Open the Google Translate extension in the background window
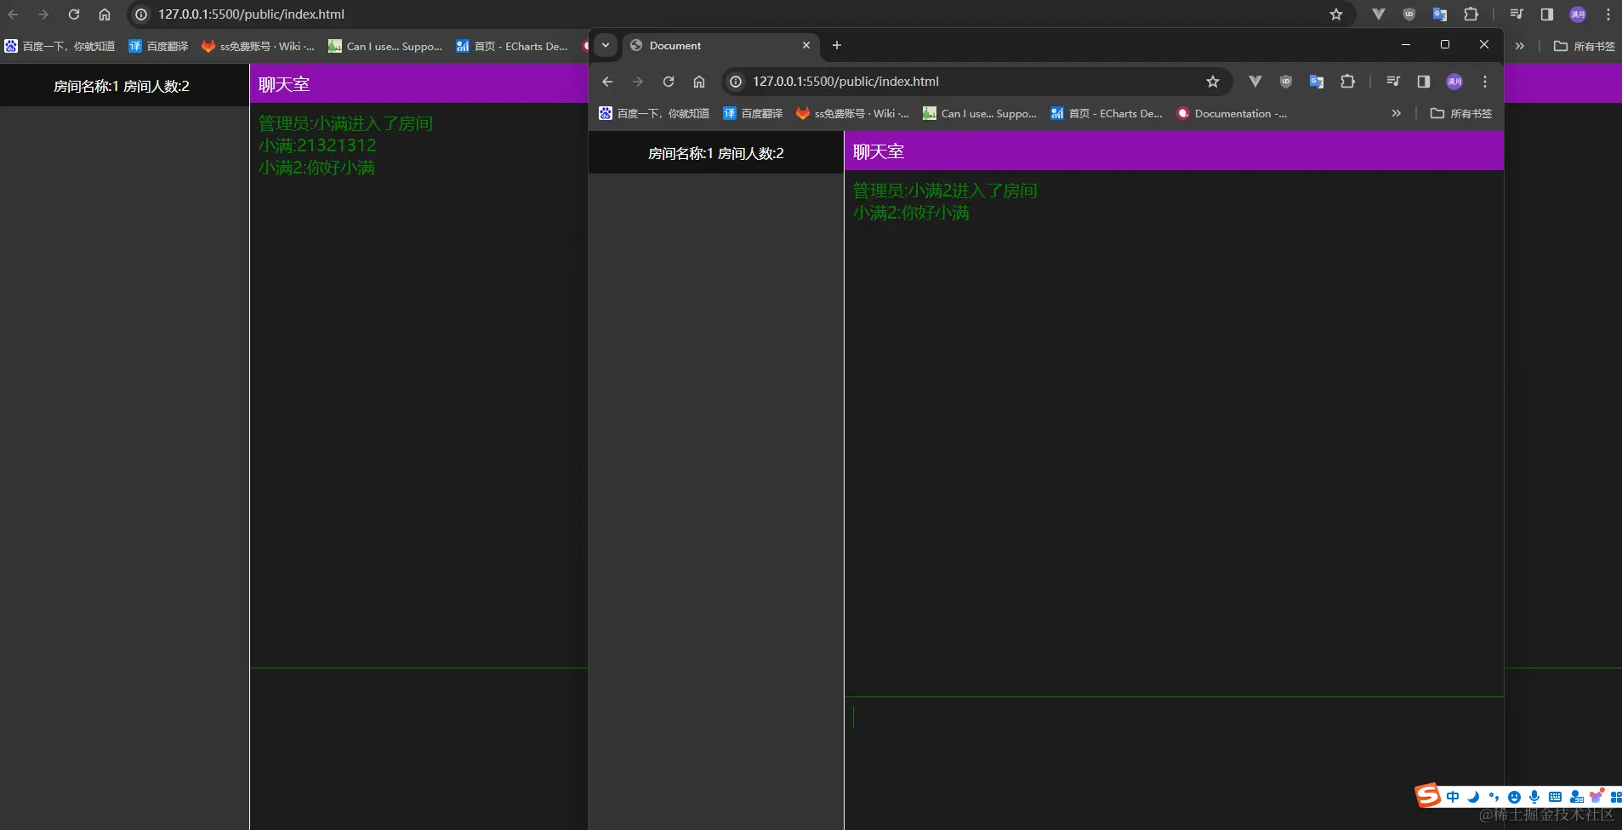This screenshot has height=830, width=1622. point(1440,14)
